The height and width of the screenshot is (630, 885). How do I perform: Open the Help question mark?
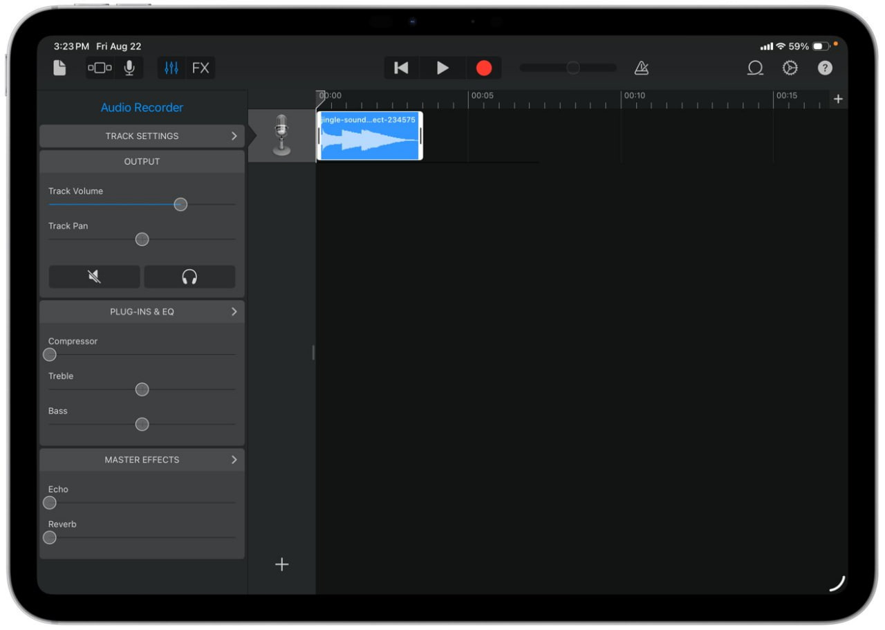pos(825,68)
